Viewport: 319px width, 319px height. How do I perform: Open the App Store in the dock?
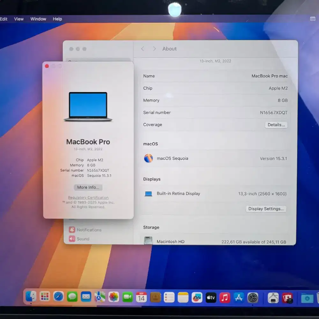click(239, 298)
